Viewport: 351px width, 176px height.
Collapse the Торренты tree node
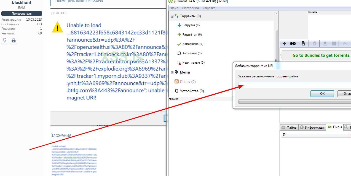(x=172, y=16)
